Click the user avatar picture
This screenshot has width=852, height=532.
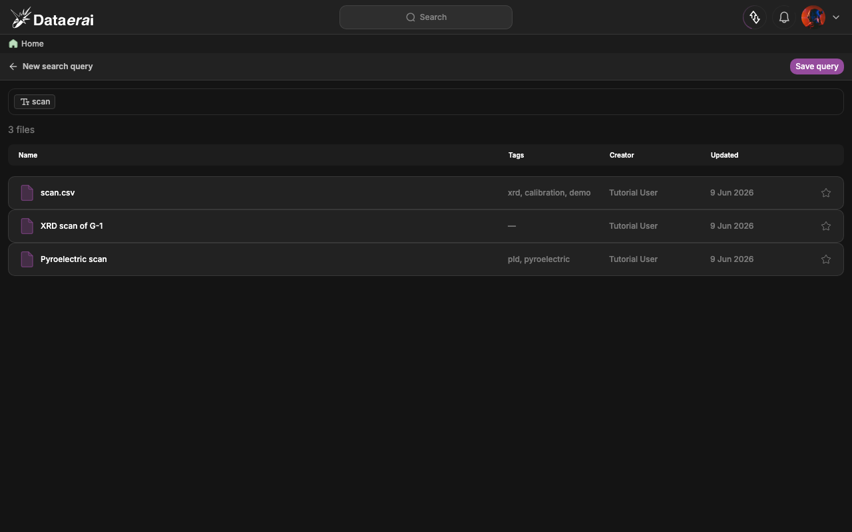point(813,17)
